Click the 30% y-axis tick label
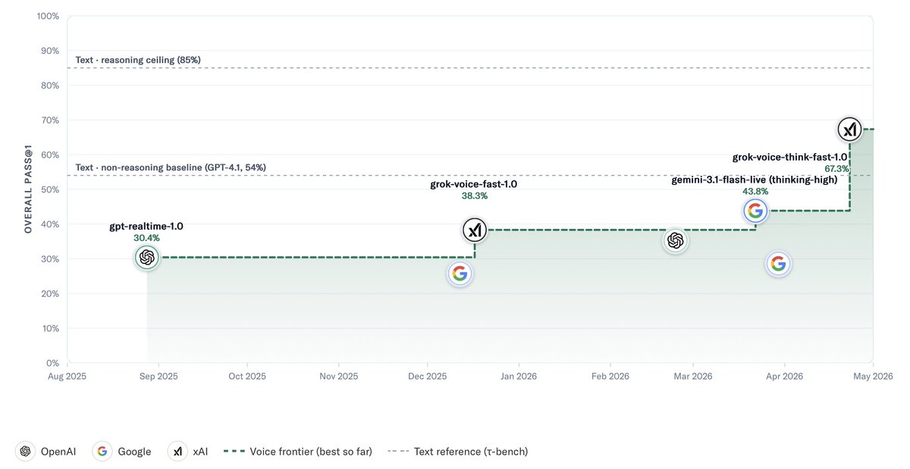 (x=50, y=259)
